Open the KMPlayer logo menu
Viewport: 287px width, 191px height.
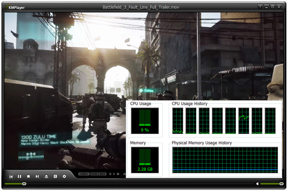point(14,7)
